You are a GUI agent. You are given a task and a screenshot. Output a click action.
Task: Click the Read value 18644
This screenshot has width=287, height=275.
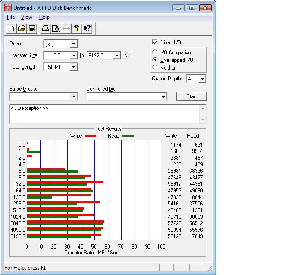(196, 197)
